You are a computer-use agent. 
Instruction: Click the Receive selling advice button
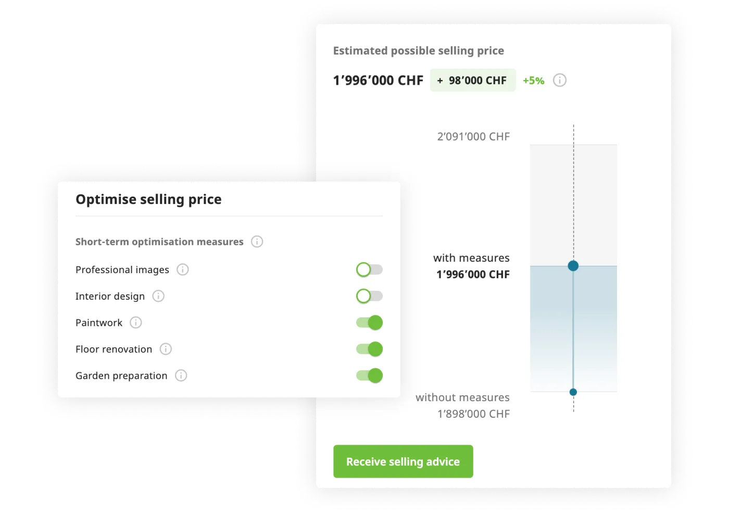click(x=403, y=461)
